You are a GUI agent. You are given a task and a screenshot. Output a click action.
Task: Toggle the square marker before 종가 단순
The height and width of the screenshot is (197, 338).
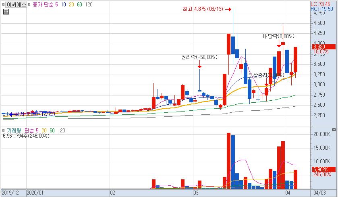click(x=29, y=5)
